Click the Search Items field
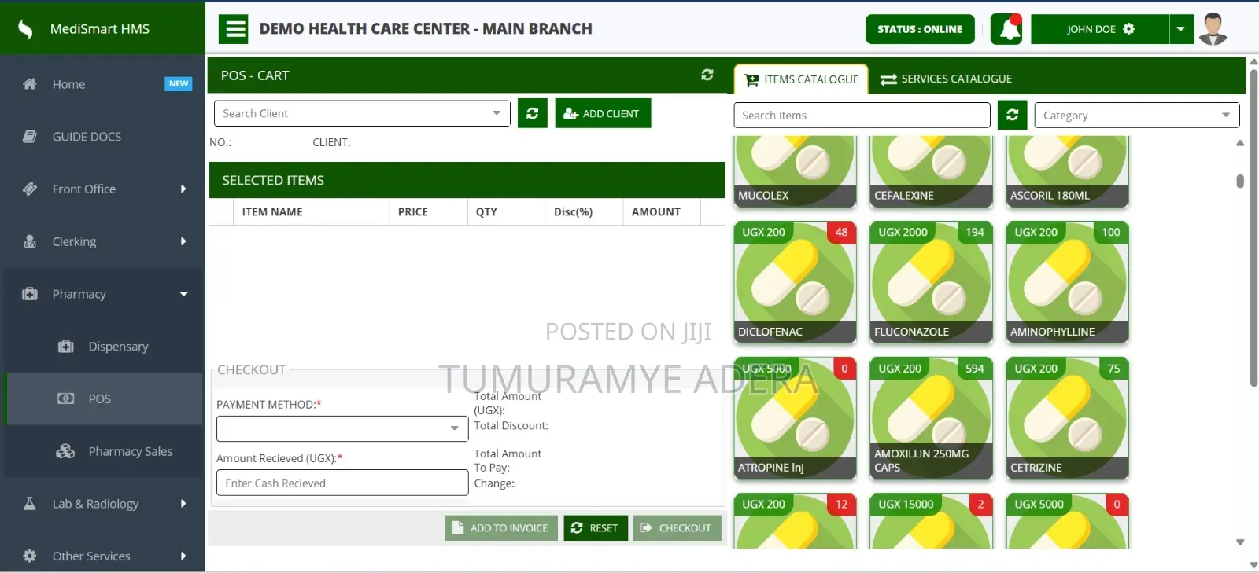1259x573 pixels. (x=862, y=115)
